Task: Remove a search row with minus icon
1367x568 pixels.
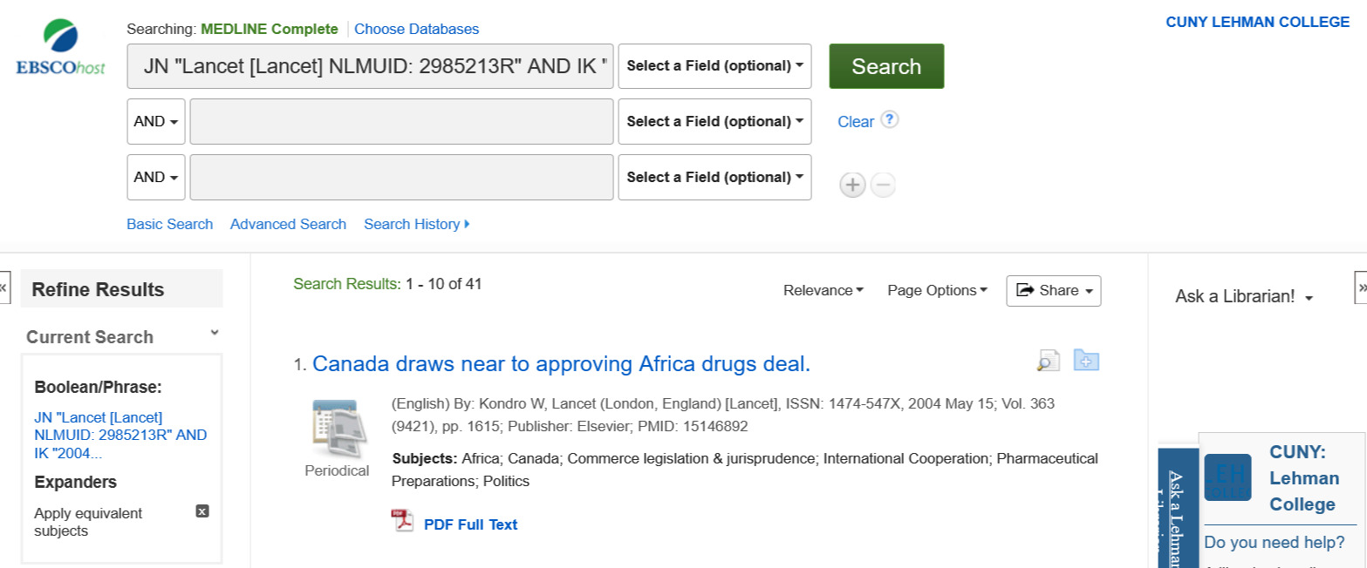Action: pyautogui.click(x=883, y=185)
